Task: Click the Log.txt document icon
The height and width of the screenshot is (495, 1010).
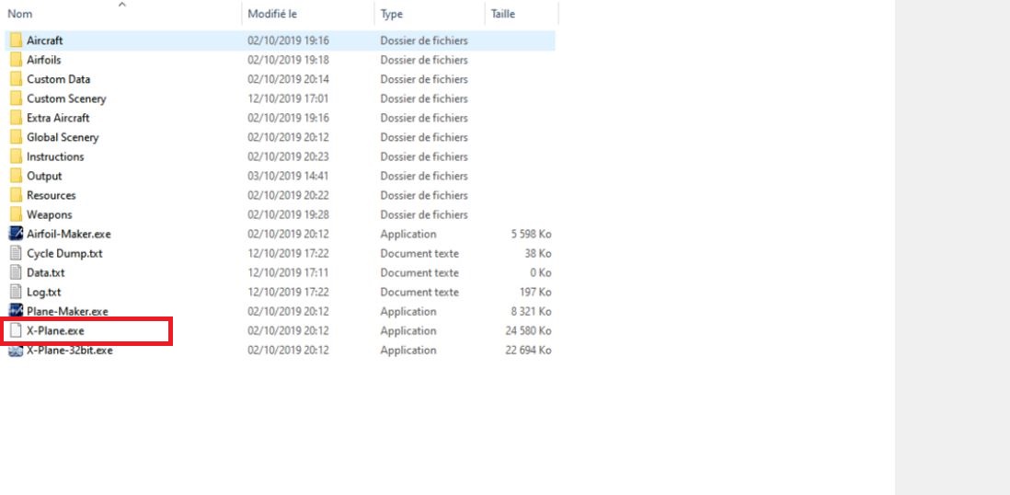Action: tap(17, 292)
